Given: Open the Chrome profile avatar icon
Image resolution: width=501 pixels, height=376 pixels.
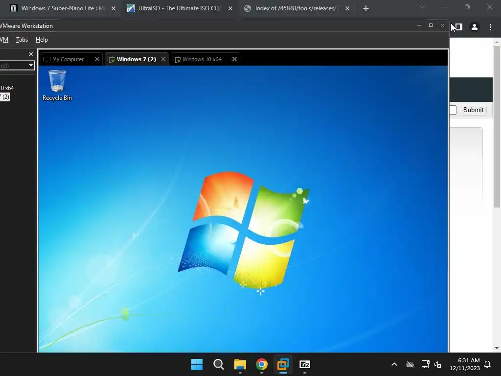Looking at the screenshot, I should [475, 27].
